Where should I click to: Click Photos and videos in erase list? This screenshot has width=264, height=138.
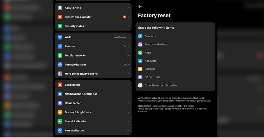coord(156,44)
